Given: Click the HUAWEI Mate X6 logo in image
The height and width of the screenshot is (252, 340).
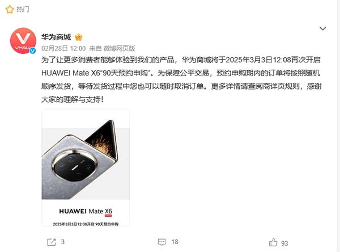Looking at the screenshot, I should [86, 211].
